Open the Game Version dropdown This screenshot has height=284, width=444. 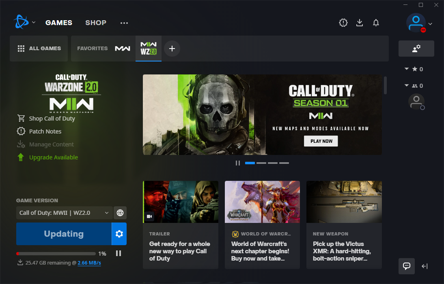[x=64, y=213]
